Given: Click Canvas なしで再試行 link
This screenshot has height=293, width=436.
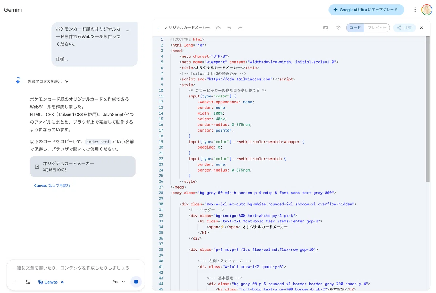Looking at the screenshot, I should click(x=52, y=185).
